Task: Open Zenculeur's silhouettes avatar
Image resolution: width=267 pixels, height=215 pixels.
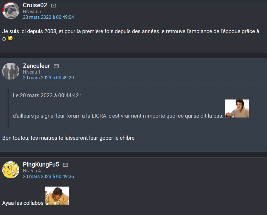Action: click(x=11, y=71)
